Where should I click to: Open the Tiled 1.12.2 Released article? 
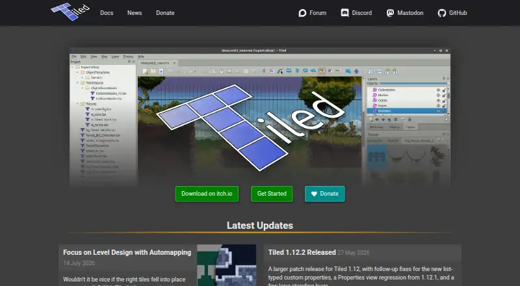click(x=302, y=252)
